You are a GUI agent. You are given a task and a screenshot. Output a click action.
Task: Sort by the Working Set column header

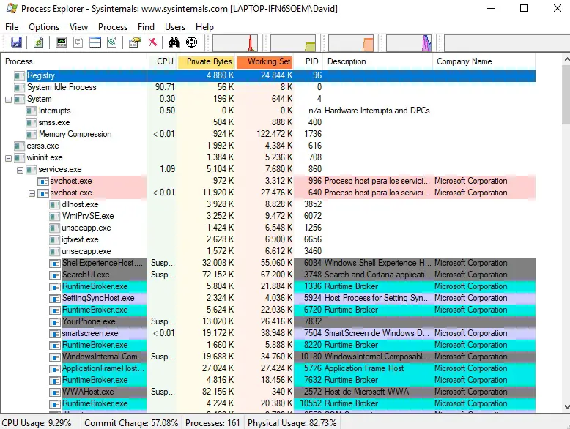click(268, 61)
